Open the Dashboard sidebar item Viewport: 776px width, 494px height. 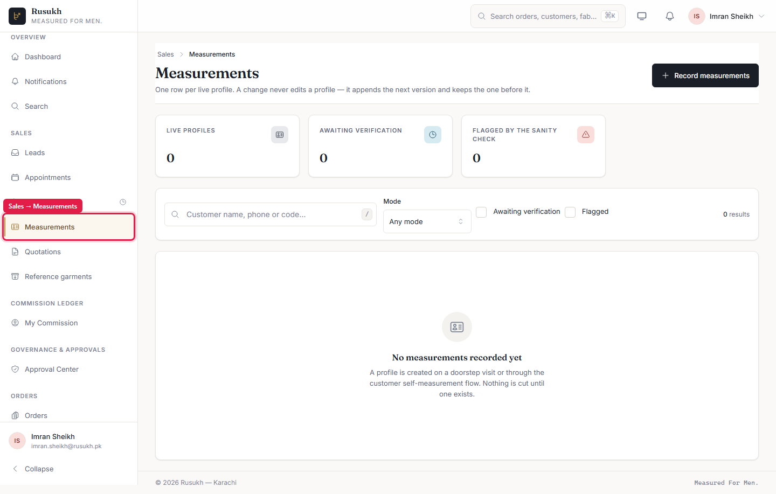[x=69, y=57]
